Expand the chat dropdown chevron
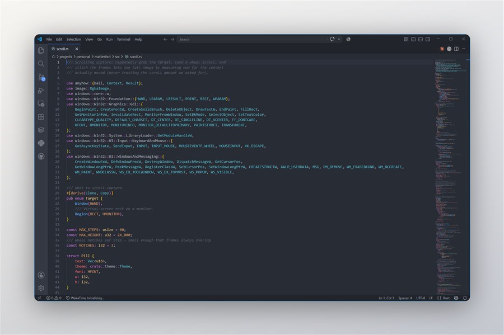The image size is (504, 335). coord(339,39)
